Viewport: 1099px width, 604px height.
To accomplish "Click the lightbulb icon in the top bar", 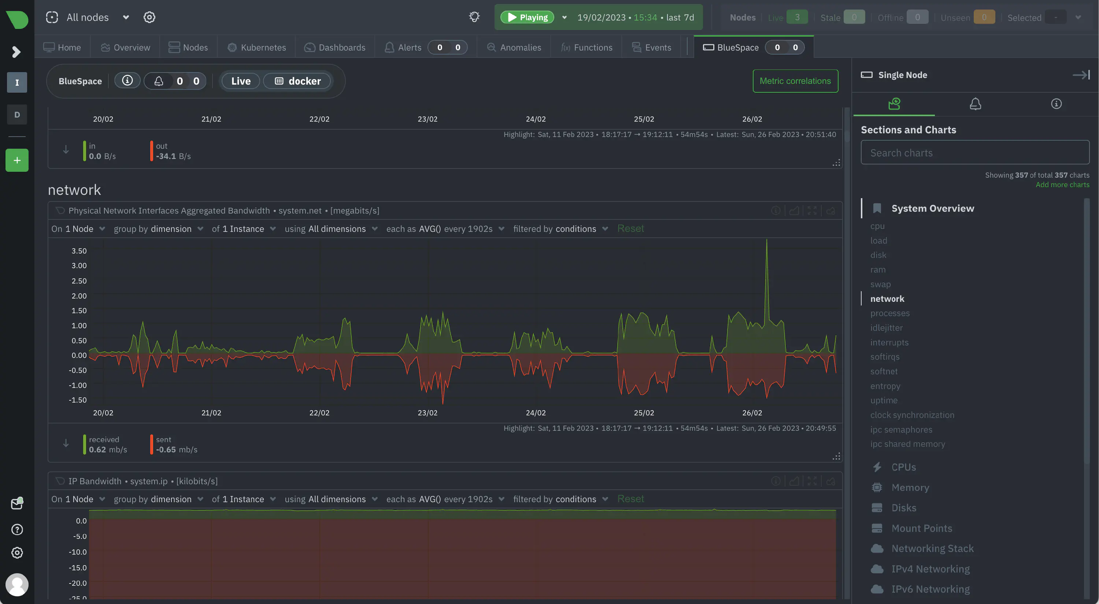I will pos(474,17).
